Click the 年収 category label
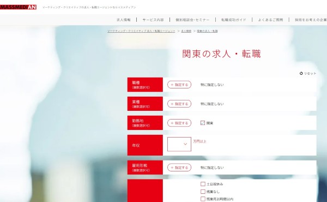The height and width of the screenshot is (202, 327). click(x=145, y=145)
